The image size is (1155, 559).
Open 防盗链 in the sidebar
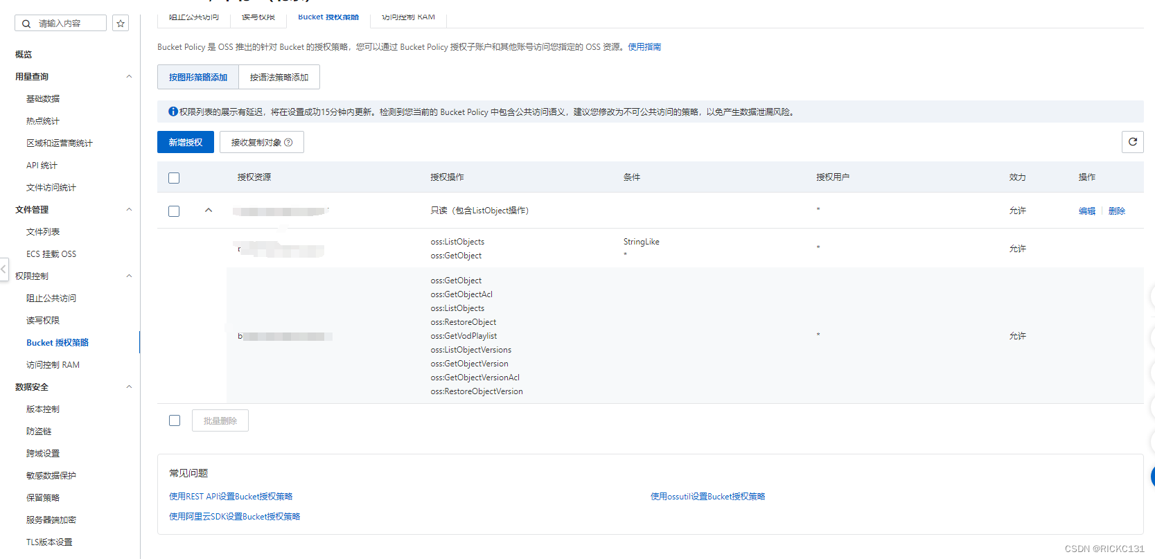tap(39, 431)
